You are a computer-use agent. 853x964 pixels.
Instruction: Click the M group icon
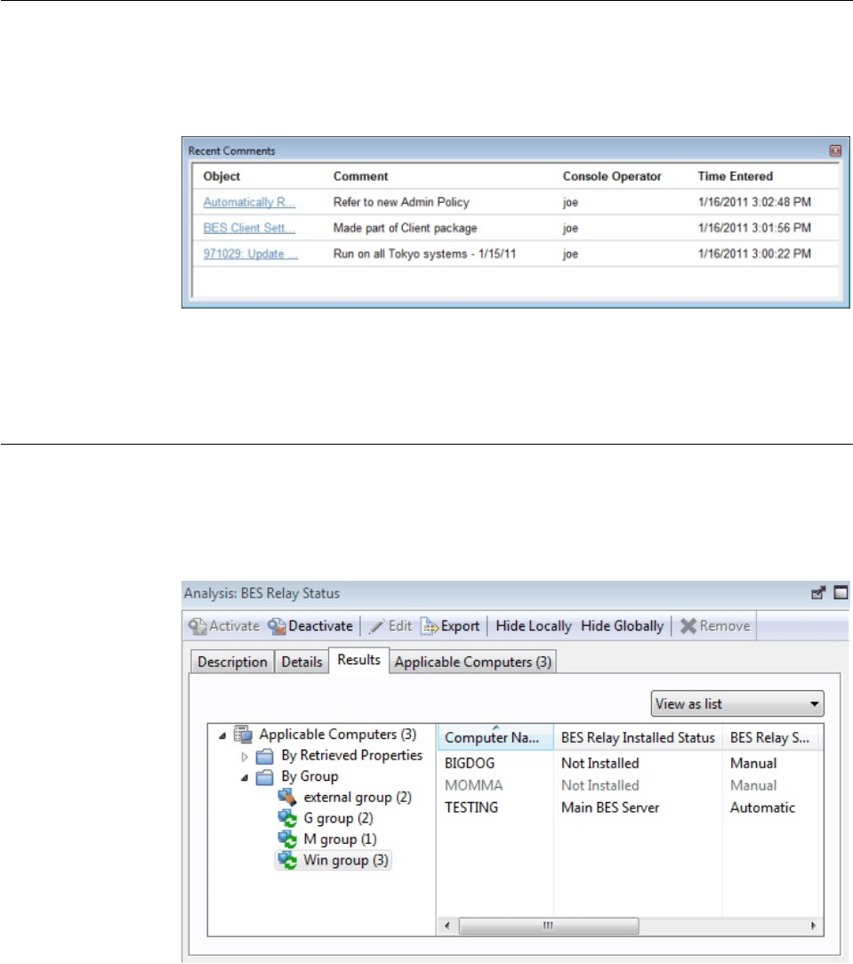pyautogui.click(x=287, y=839)
